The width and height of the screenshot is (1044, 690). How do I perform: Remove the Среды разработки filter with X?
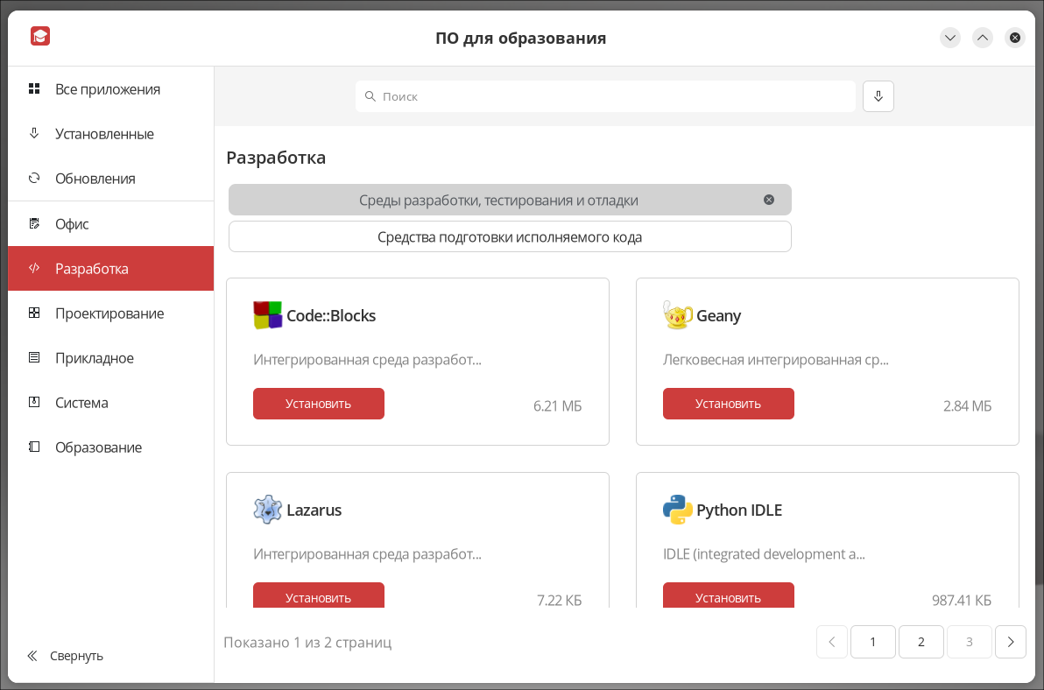click(x=769, y=200)
